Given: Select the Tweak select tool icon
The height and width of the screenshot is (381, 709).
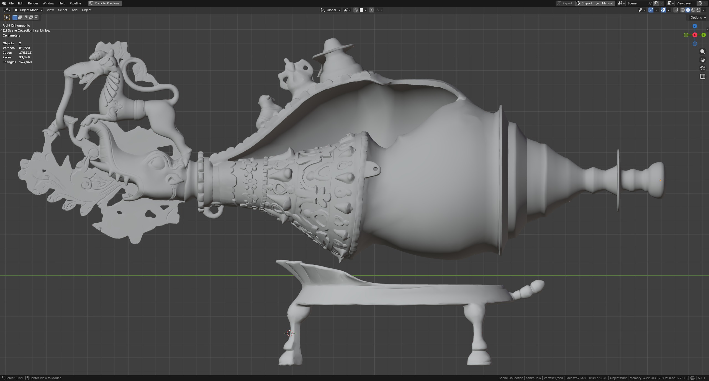Looking at the screenshot, I should tap(7, 17).
